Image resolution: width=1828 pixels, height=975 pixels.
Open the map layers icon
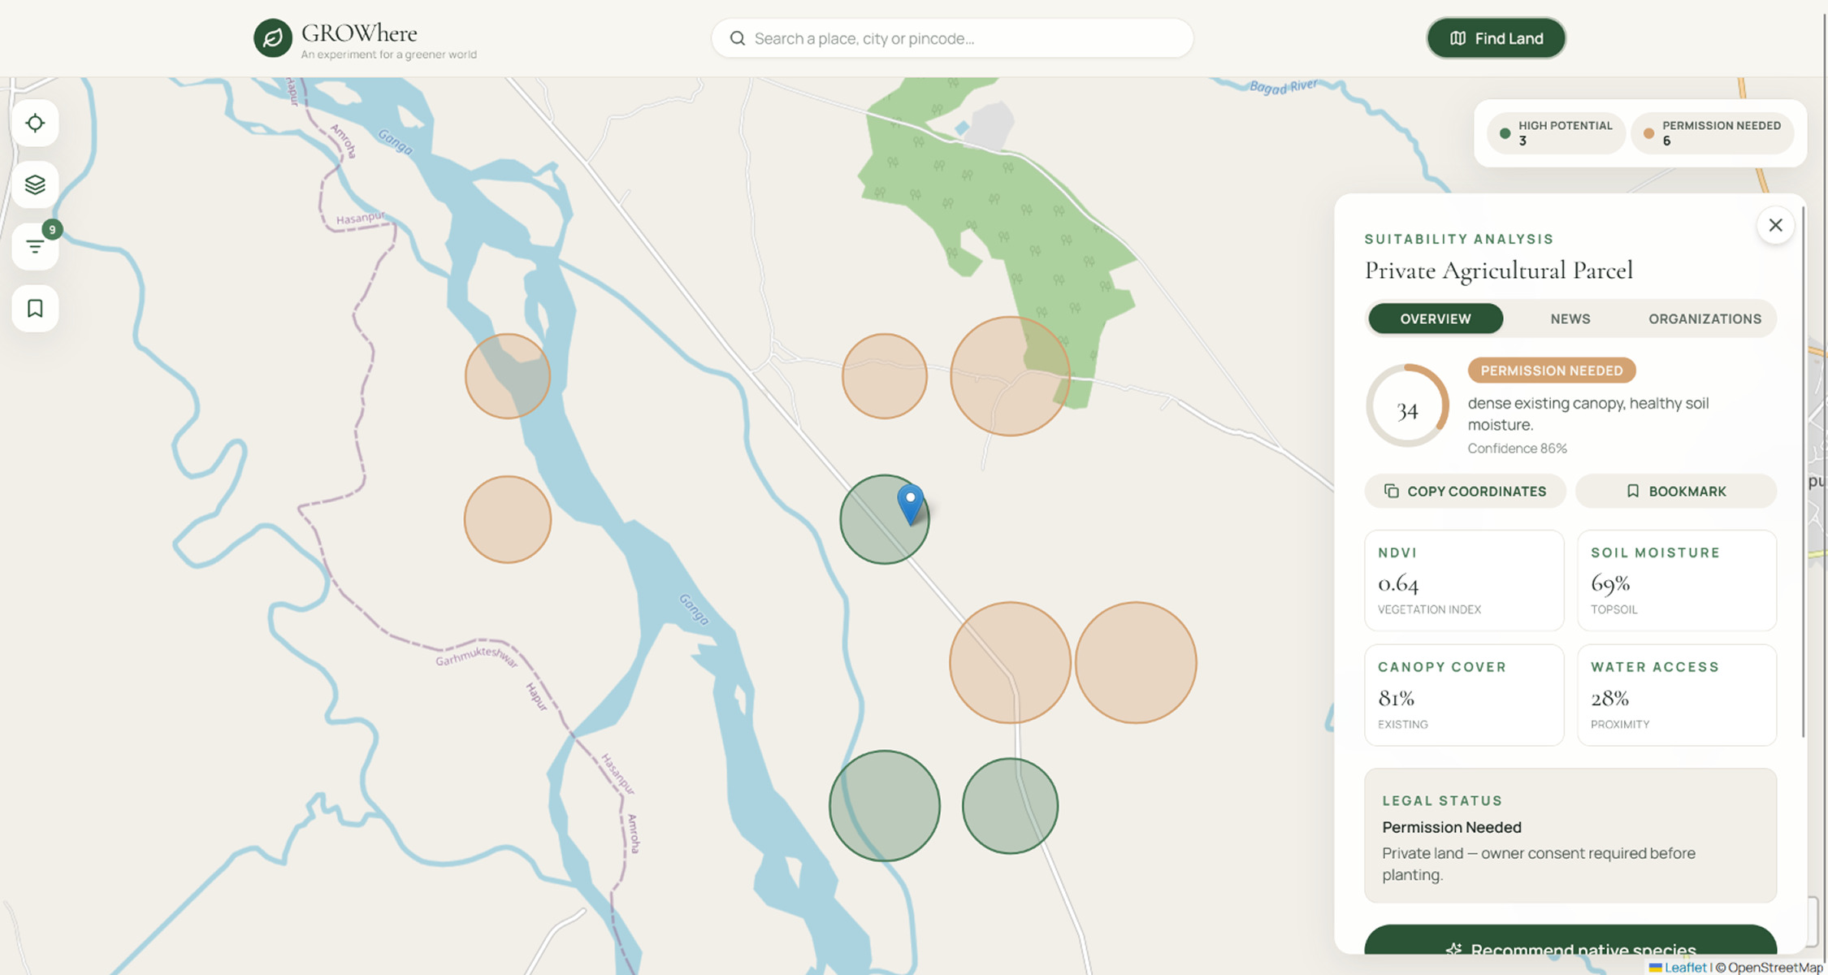tap(35, 185)
